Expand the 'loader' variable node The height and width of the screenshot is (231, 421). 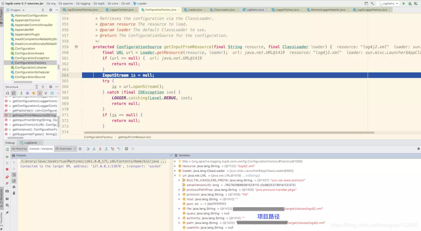(175, 171)
